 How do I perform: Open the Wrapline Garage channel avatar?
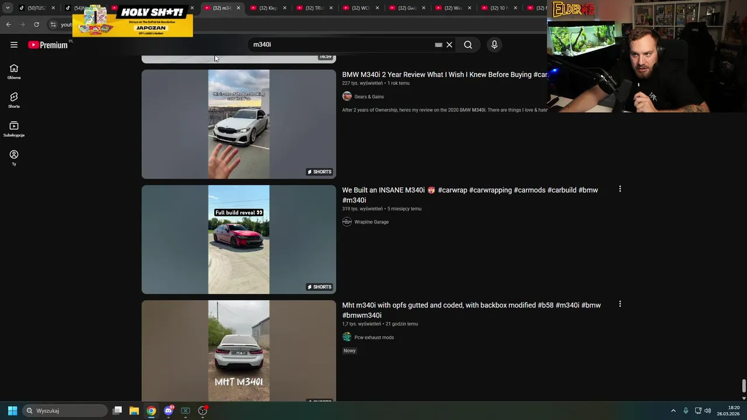(347, 222)
